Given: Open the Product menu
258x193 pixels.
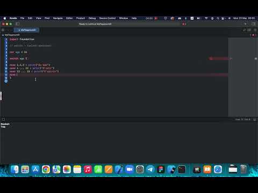Looking at the screenshot, I should pos(81,18).
